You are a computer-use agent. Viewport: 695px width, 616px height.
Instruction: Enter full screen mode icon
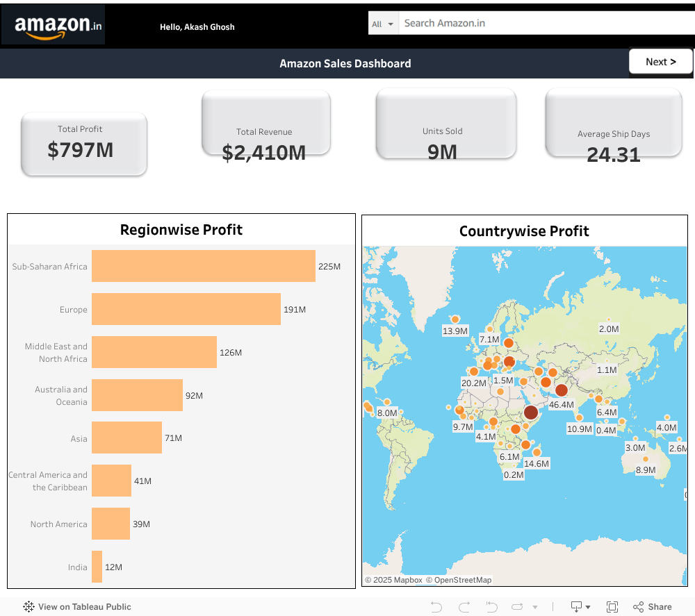(612, 607)
